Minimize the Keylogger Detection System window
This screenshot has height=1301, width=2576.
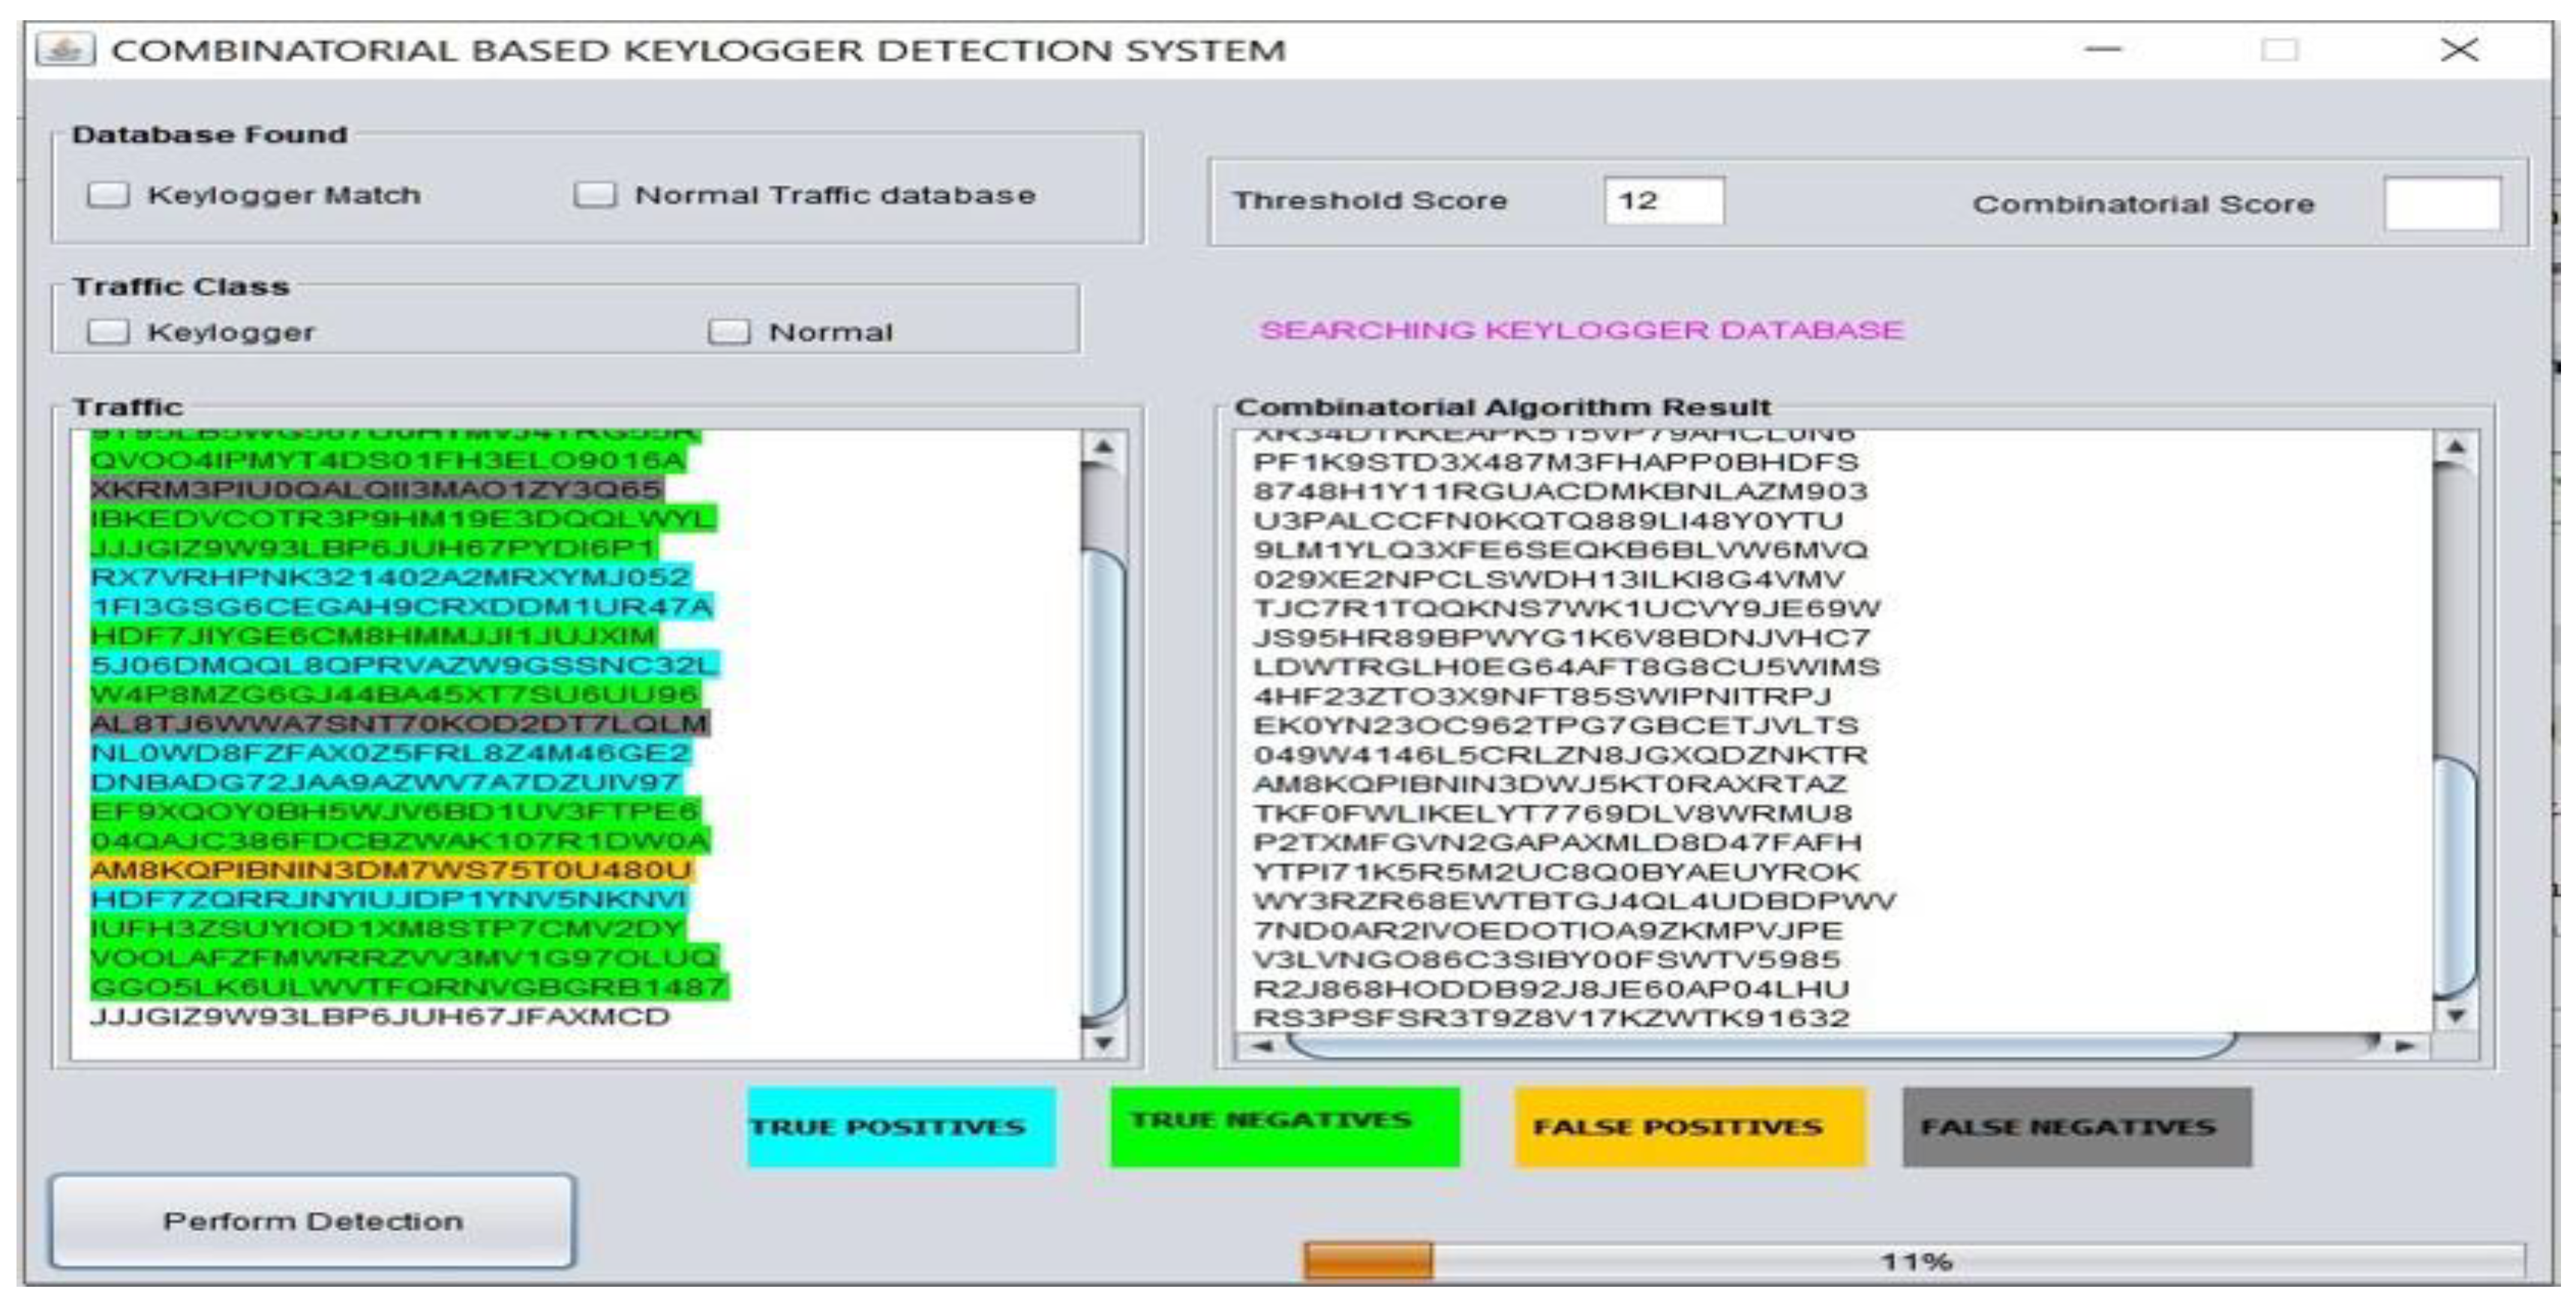point(2103,50)
